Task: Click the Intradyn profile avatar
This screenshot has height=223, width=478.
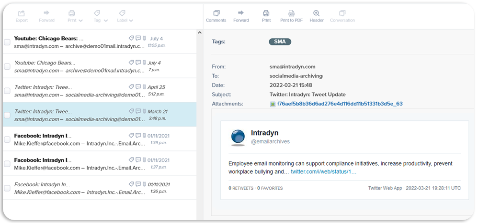Action: [238, 137]
